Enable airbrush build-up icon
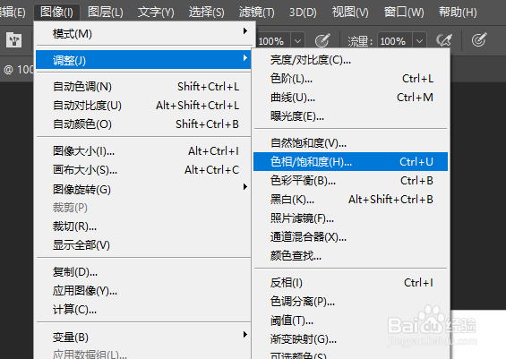Screen dimensions: 506x359 (x=444, y=40)
